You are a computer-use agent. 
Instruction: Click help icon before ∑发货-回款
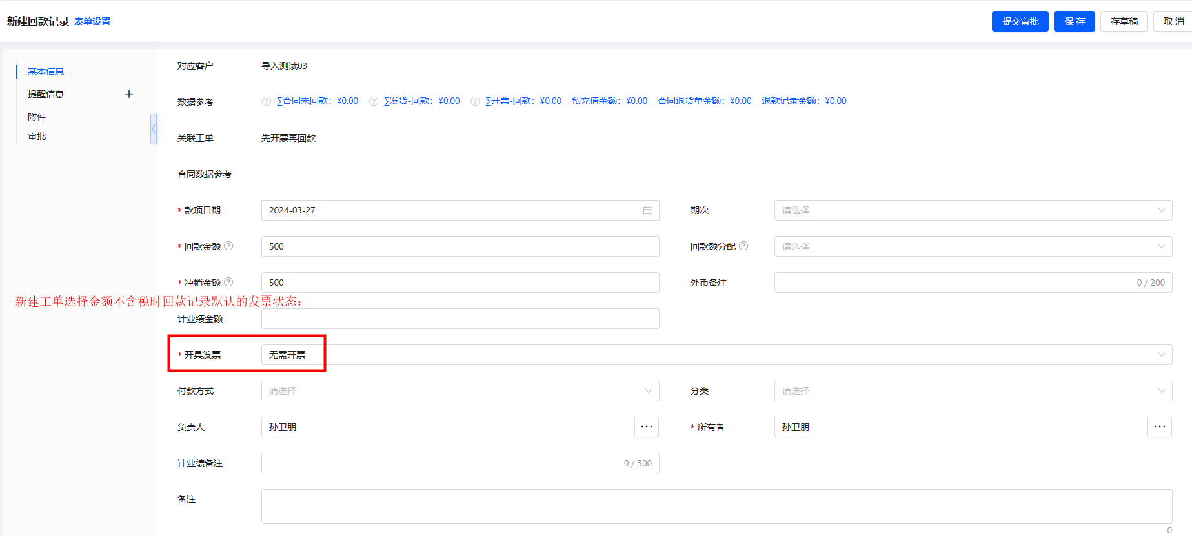374,101
